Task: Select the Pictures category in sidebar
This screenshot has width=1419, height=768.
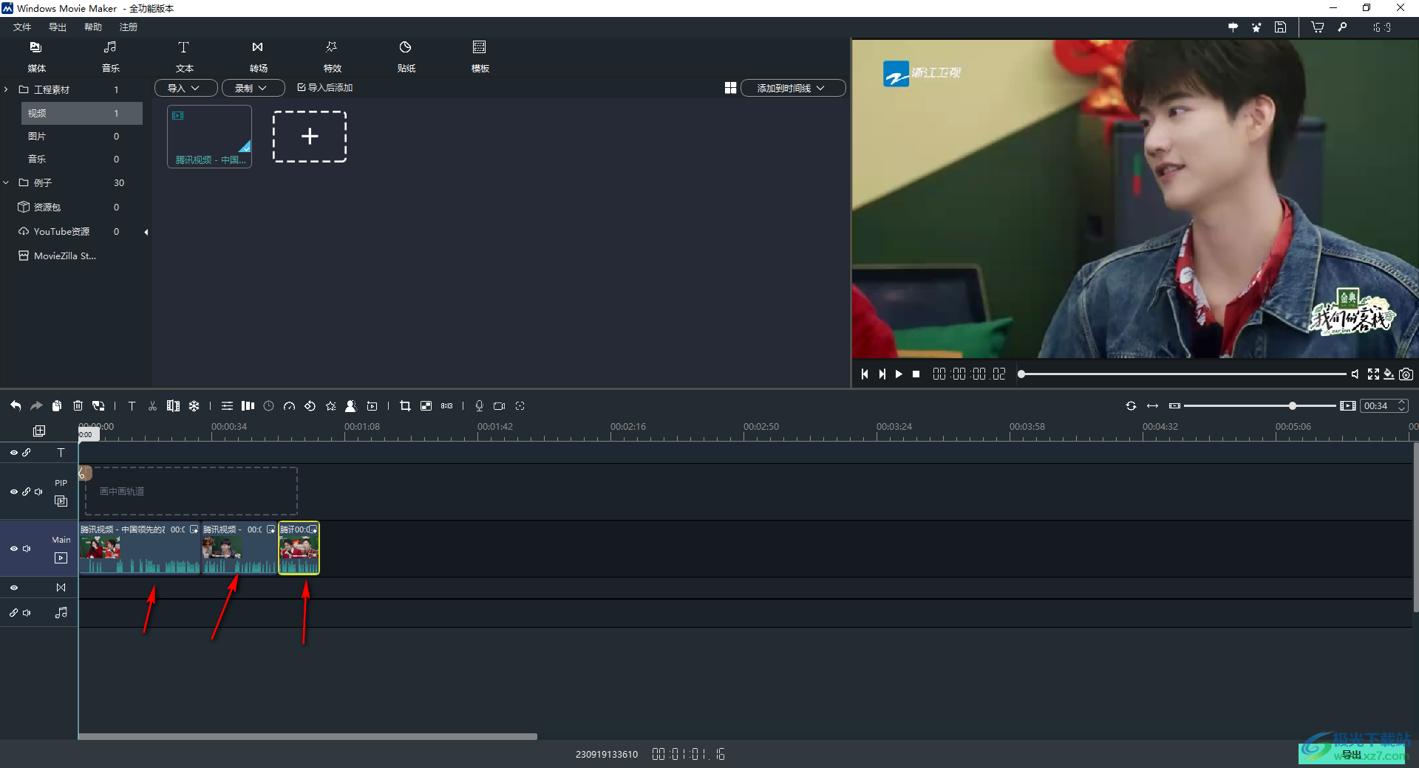Action: (81, 136)
